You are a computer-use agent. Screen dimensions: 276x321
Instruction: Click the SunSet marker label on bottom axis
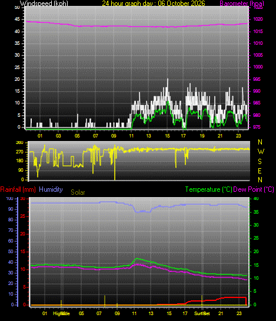coord(202,313)
